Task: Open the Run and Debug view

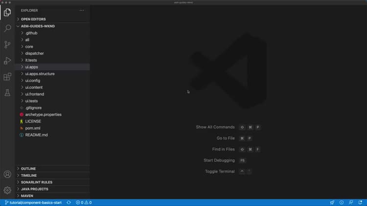Action: (7, 61)
